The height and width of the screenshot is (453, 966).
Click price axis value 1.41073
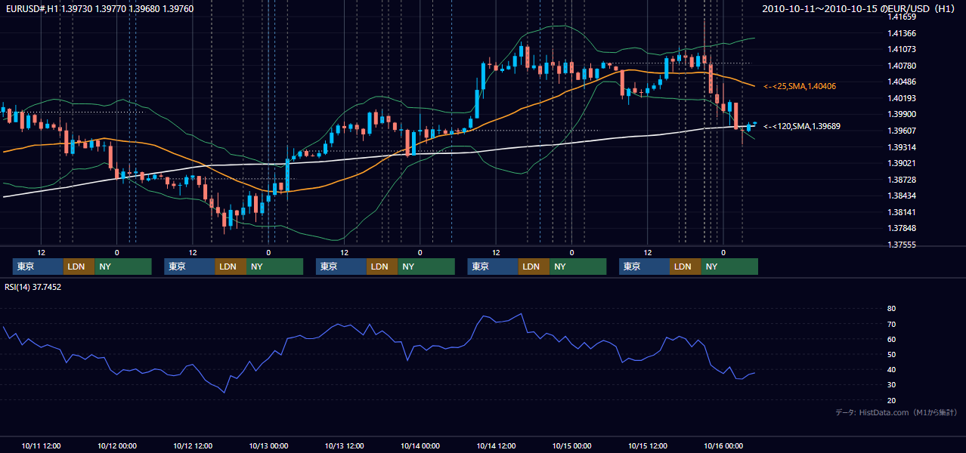click(901, 49)
